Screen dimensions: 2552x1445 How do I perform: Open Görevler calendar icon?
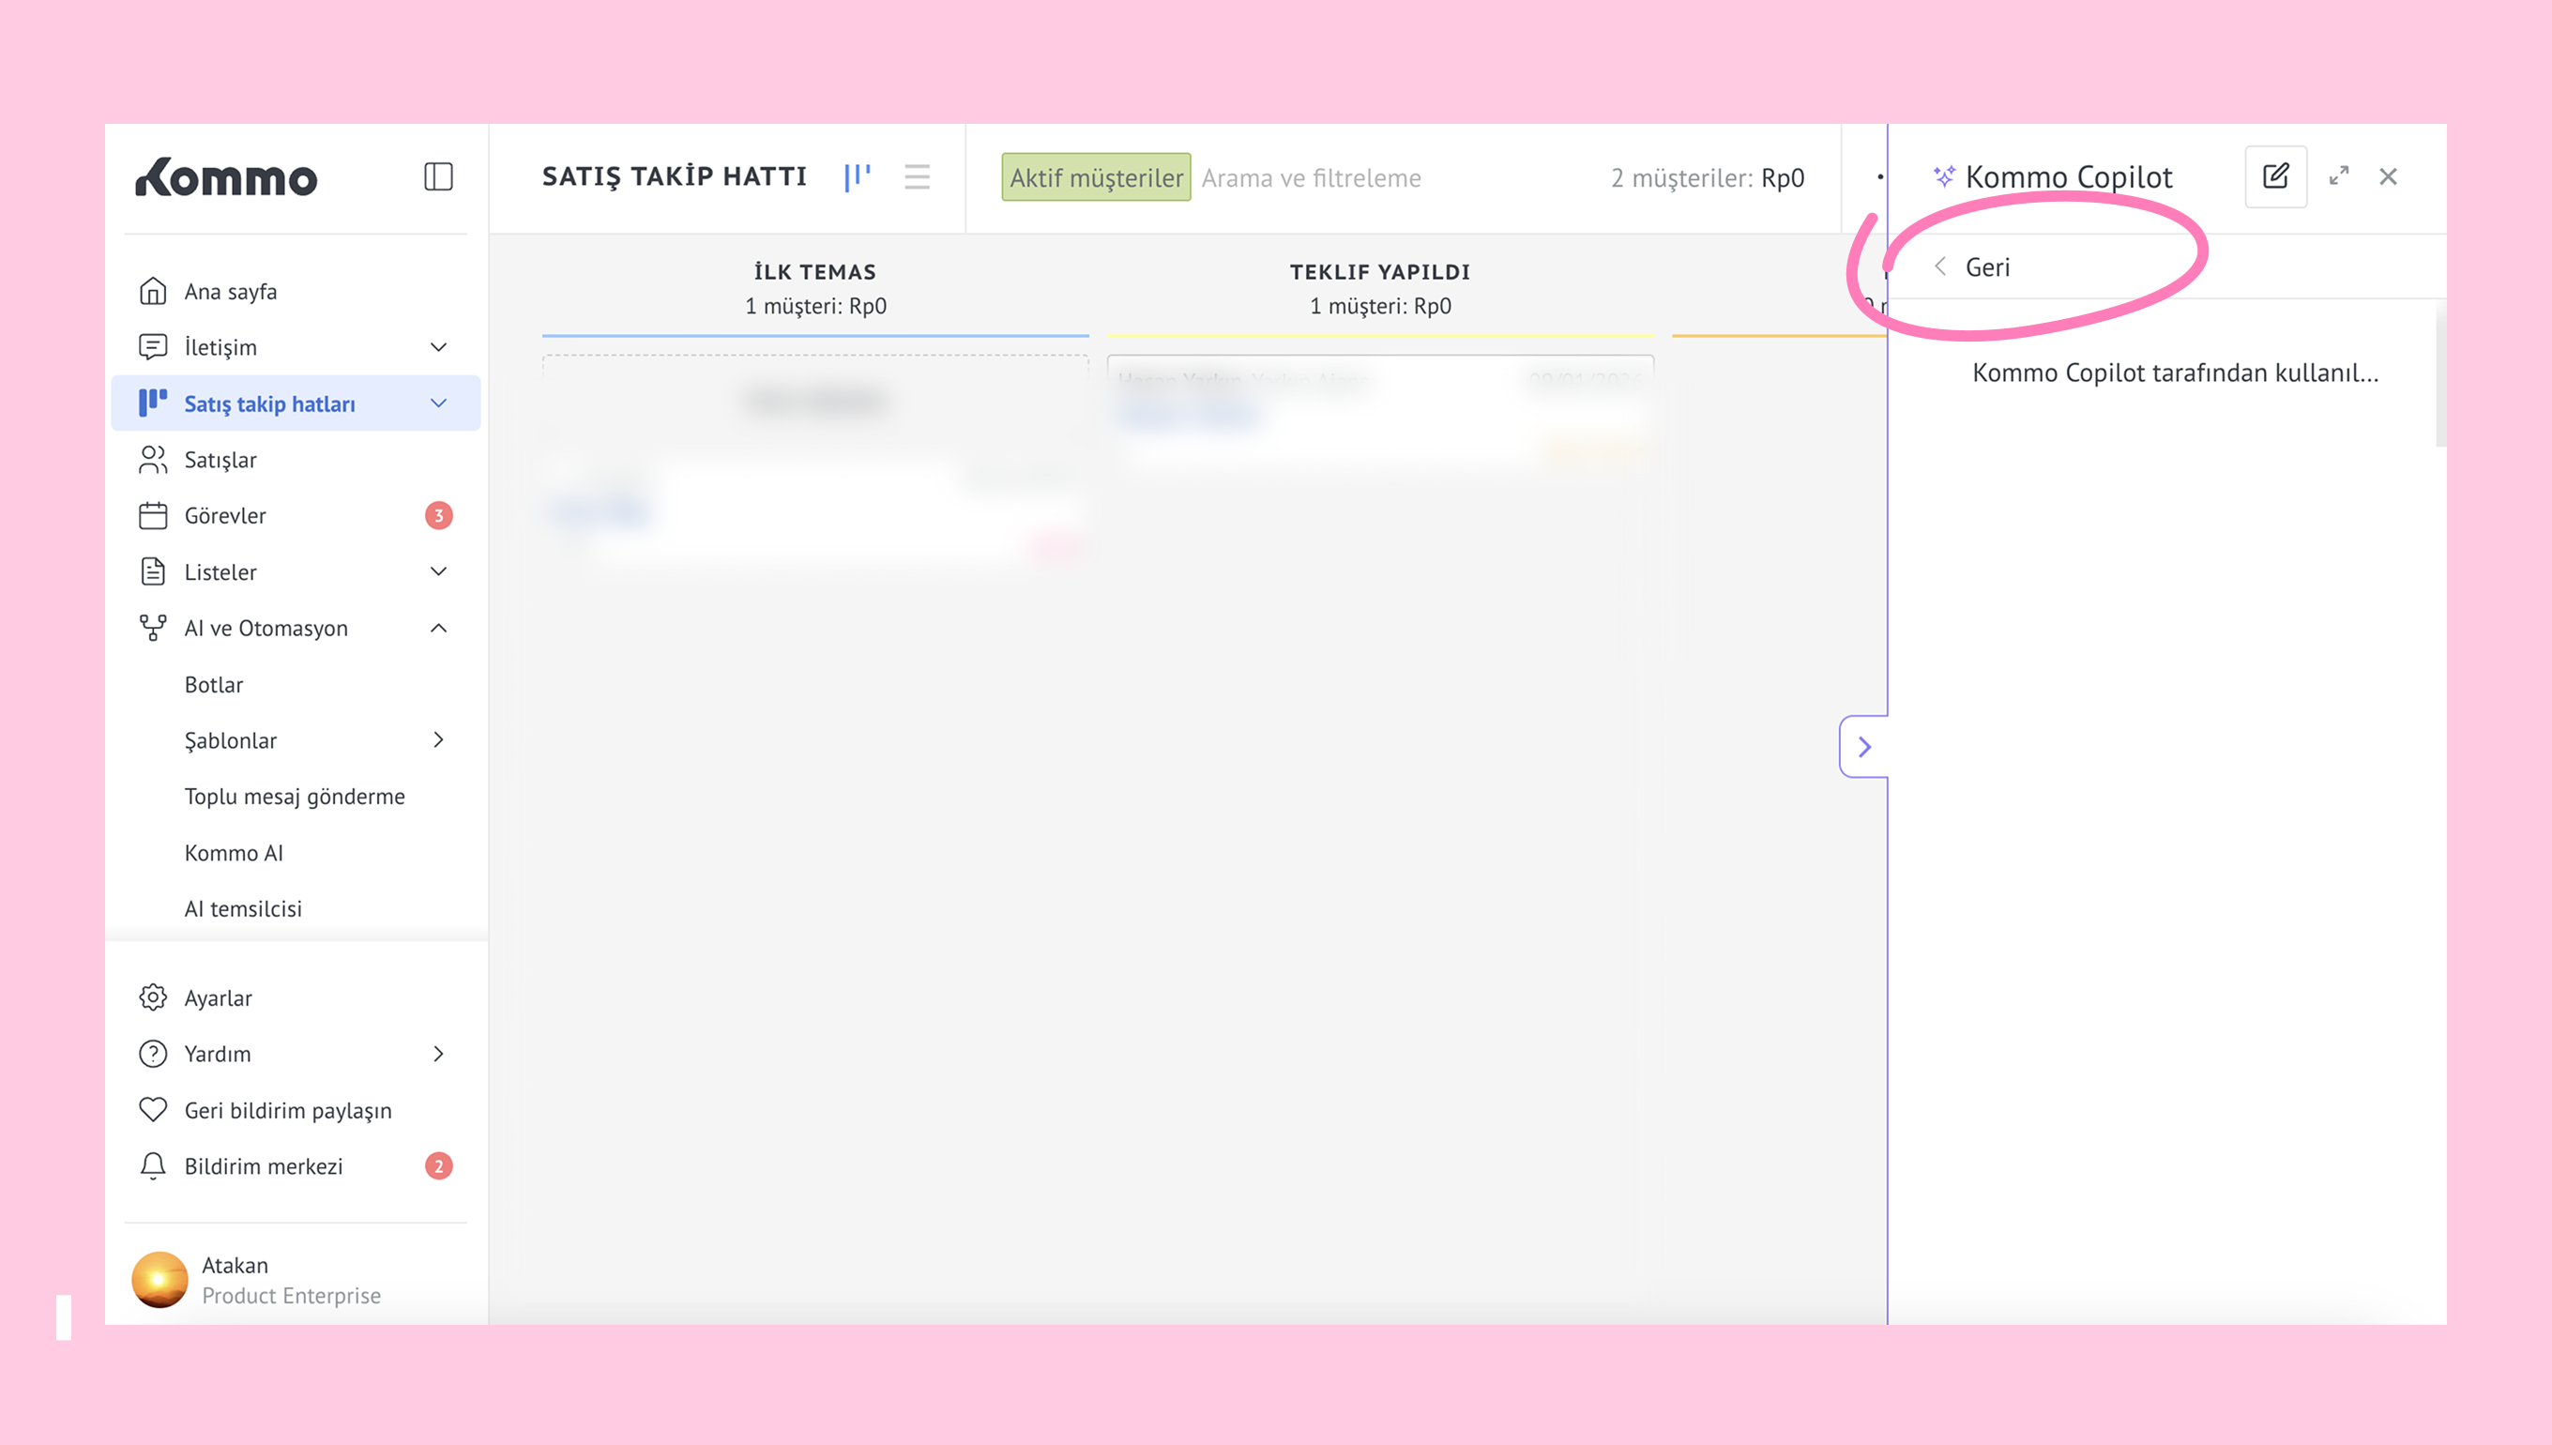153,515
